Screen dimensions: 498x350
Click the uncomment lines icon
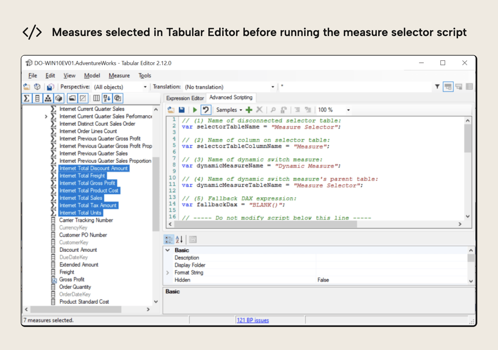click(308, 110)
